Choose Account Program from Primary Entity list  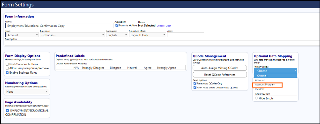tap(276, 84)
